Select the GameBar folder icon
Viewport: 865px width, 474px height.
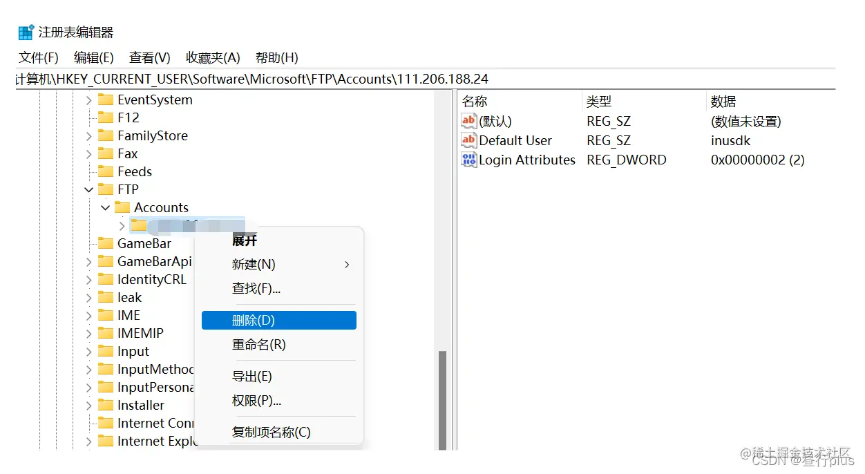point(106,243)
